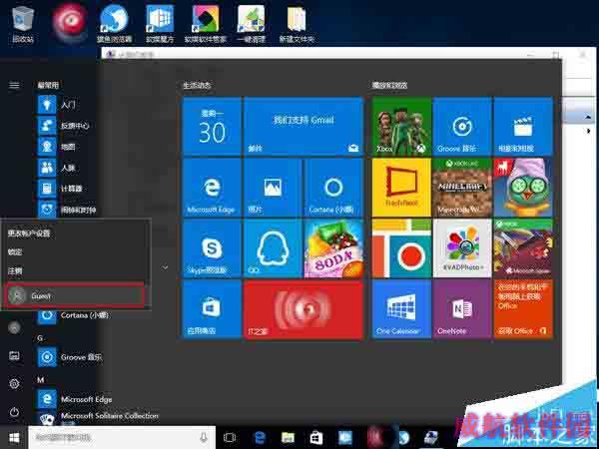Open the Recycle Bin desktop icon
The height and width of the screenshot is (449, 599).
[x=23, y=24]
